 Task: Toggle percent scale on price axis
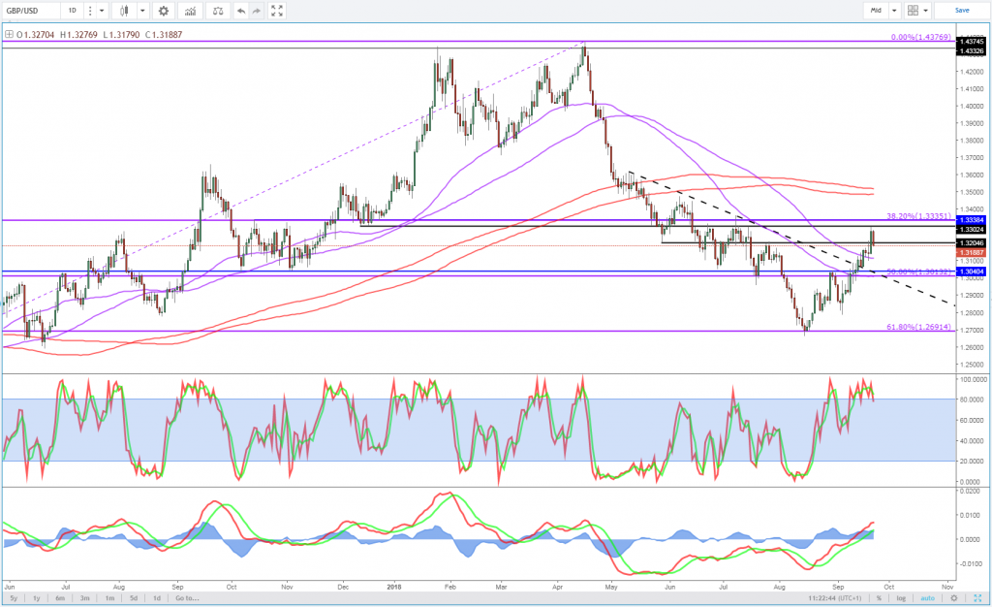[878, 599]
